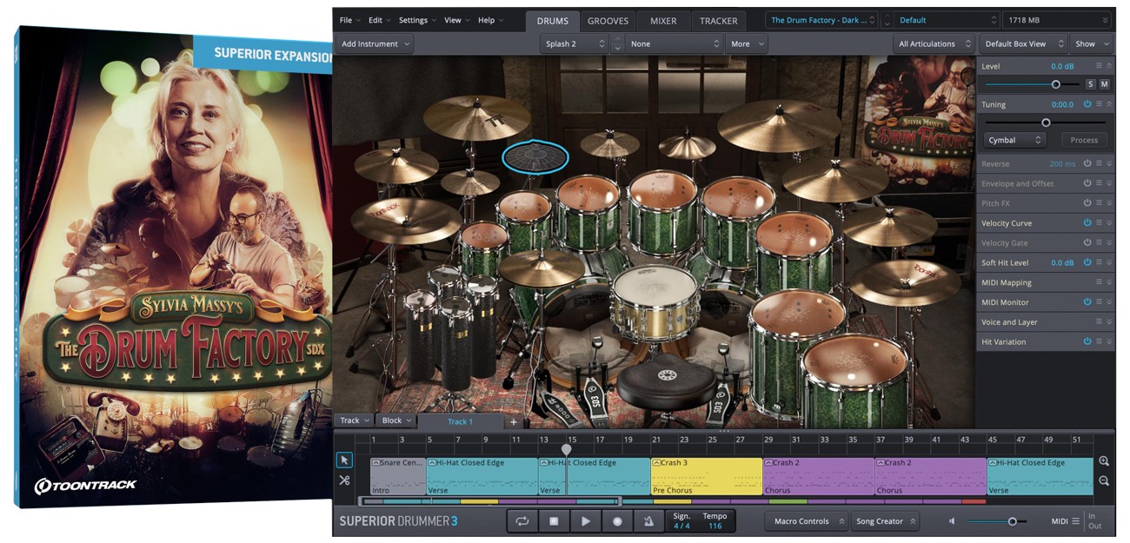Image resolution: width=1130 pixels, height=543 pixels.
Task: Select the arrow pointer tool in the track editor
Action: pos(344,460)
